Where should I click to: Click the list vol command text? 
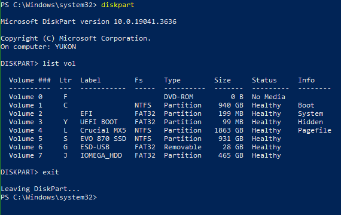59,63
